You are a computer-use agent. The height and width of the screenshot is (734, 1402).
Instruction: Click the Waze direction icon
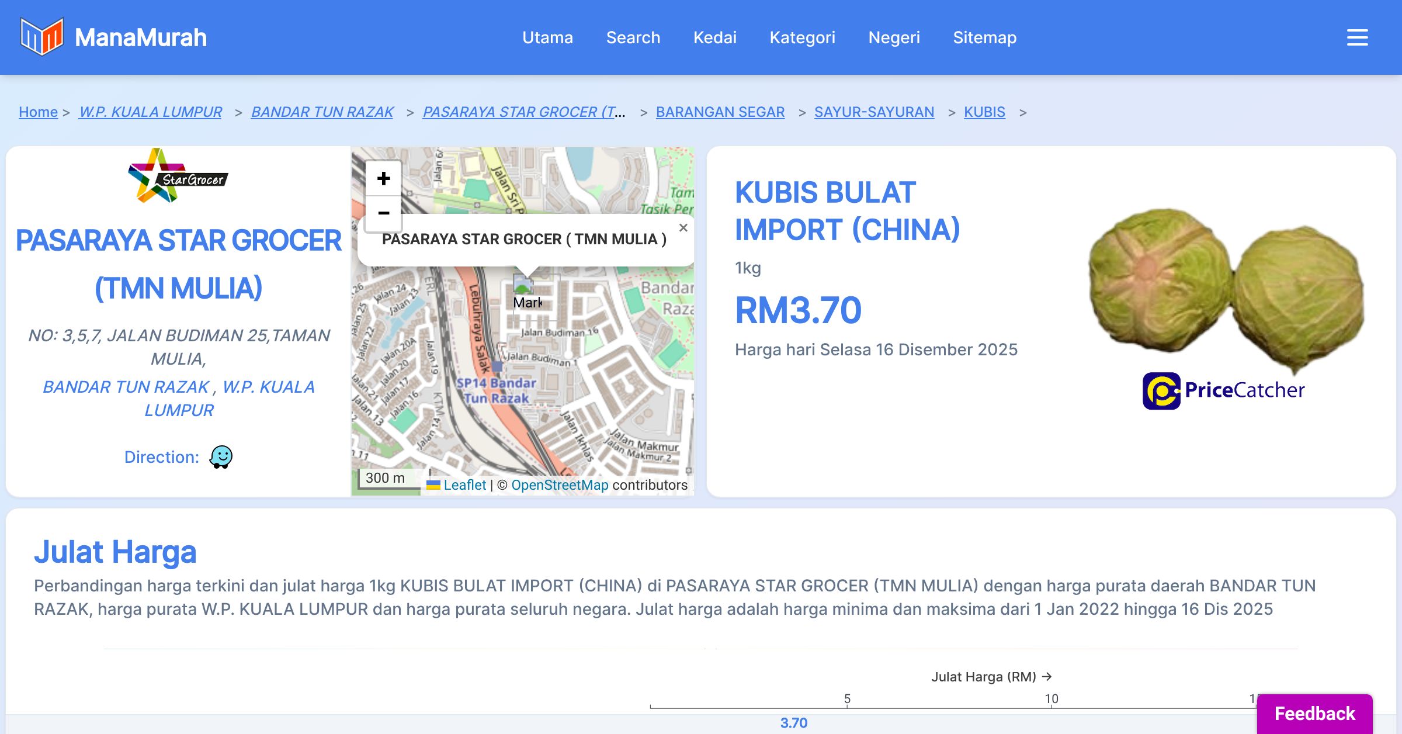(221, 457)
